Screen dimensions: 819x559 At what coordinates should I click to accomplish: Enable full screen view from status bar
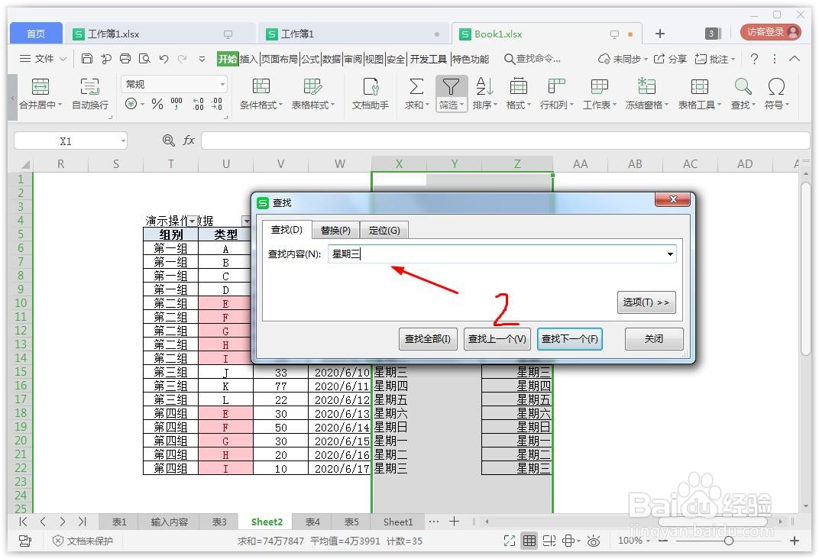pyautogui.click(x=510, y=540)
